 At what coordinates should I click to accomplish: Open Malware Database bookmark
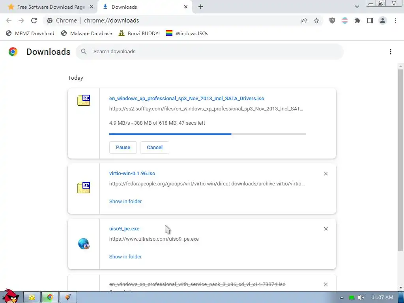pyautogui.click(x=86, y=33)
